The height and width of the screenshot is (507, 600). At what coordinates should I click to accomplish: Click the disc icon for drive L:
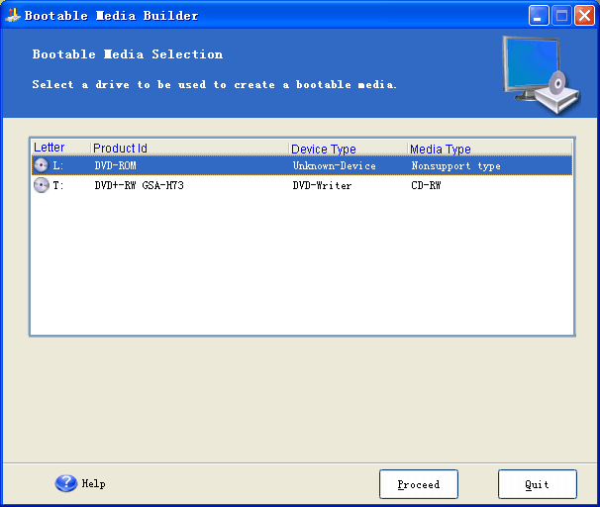[41, 165]
